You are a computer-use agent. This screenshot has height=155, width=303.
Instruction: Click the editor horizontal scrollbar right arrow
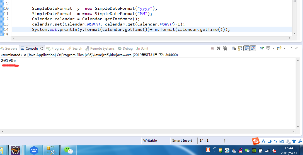(x=290, y=38)
